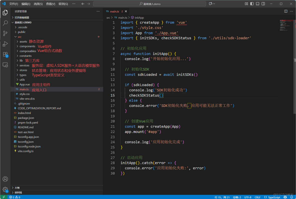Select the main.ts editor tab
Viewport: 296px width, 199px height.
(114, 11)
